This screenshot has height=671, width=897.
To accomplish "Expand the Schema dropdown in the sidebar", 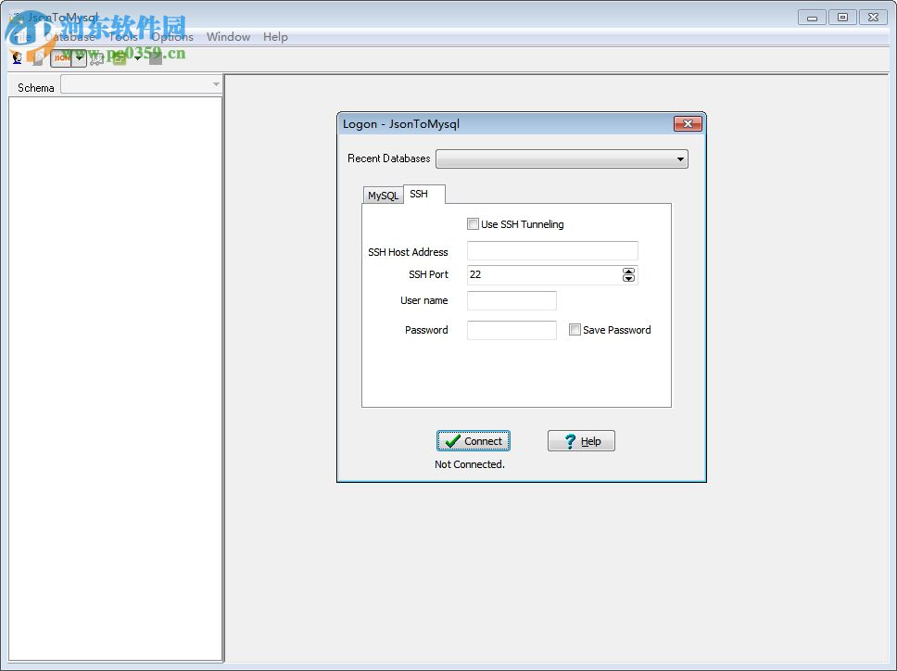I will click(x=217, y=83).
